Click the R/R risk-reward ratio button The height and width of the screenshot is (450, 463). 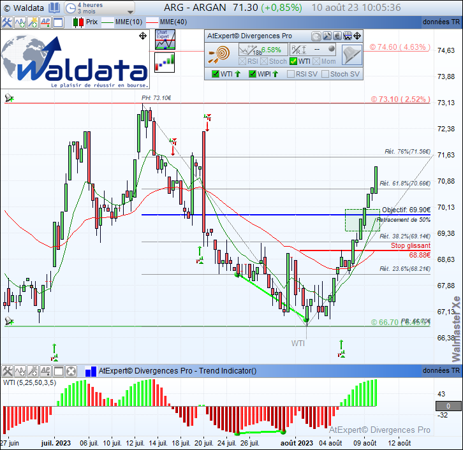pyautogui.click(x=313, y=50)
